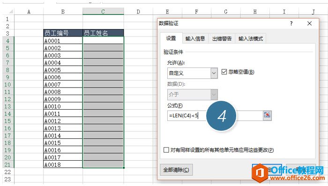This screenshot has height=186, width=328.
Task: Click cell containing A0015
Action: (x=63, y=143)
